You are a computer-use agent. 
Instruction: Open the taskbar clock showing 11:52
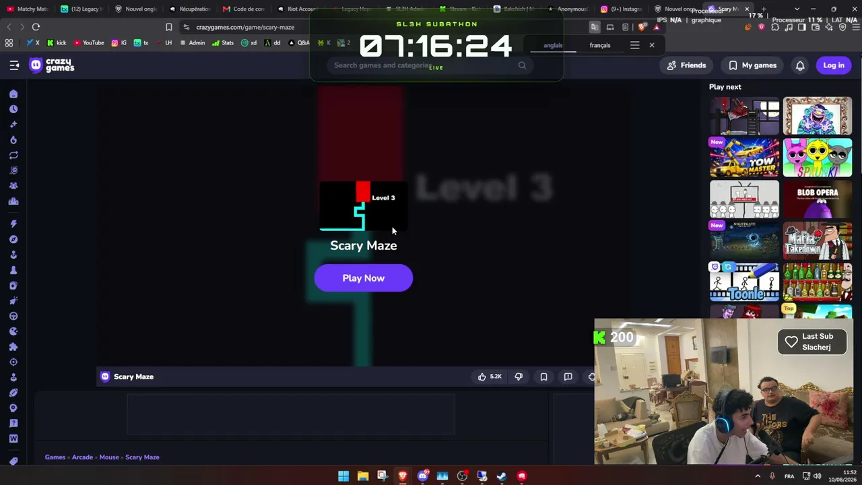tap(842, 476)
